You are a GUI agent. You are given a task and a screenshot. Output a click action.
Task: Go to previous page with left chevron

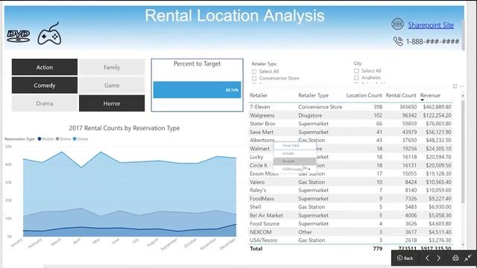point(427,258)
